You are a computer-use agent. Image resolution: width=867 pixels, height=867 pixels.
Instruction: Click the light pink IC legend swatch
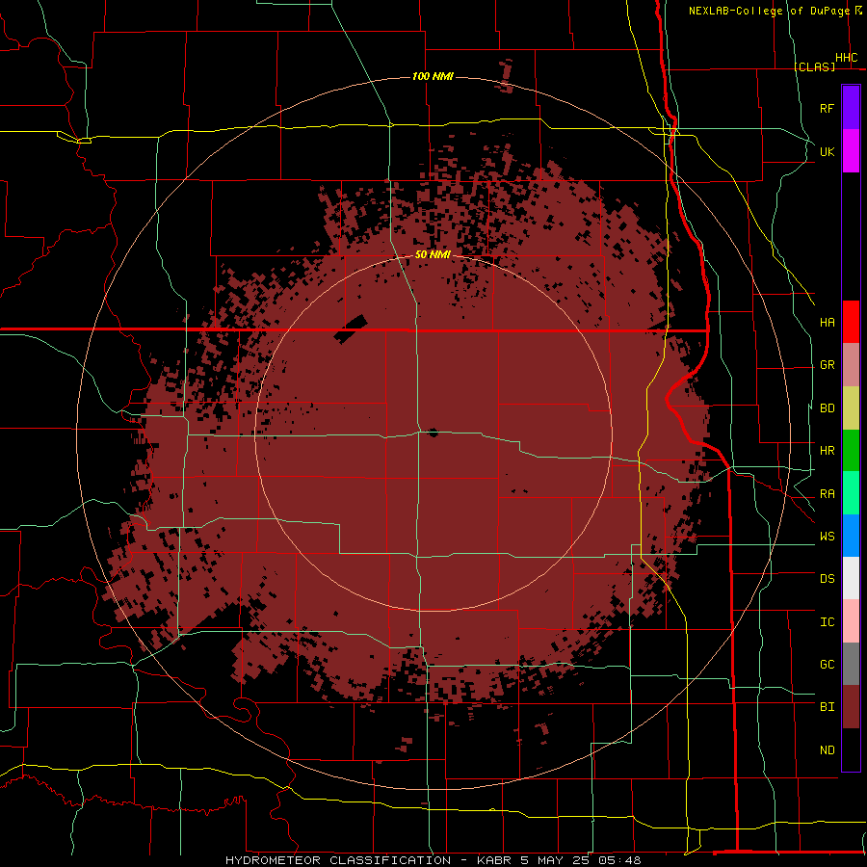coord(851,621)
